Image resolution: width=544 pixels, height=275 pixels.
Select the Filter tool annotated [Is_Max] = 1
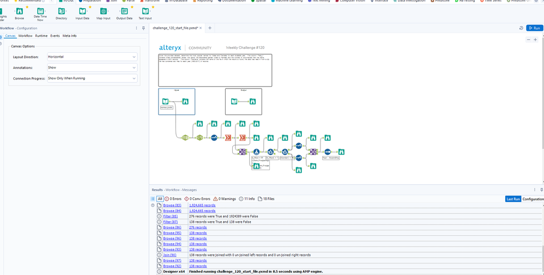270,152
